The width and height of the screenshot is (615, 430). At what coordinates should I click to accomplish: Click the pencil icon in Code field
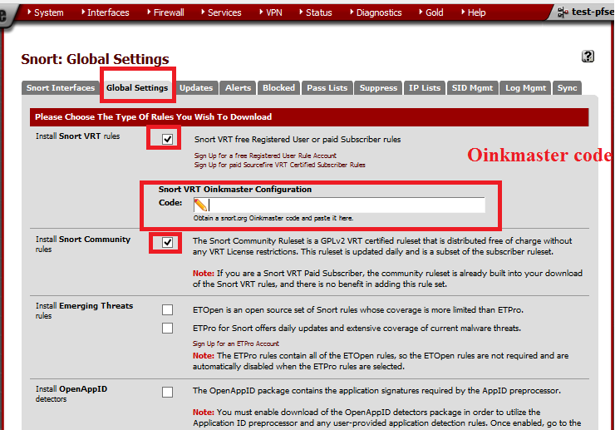200,205
